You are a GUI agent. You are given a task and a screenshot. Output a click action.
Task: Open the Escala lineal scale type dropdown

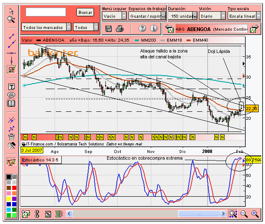click(244, 16)
